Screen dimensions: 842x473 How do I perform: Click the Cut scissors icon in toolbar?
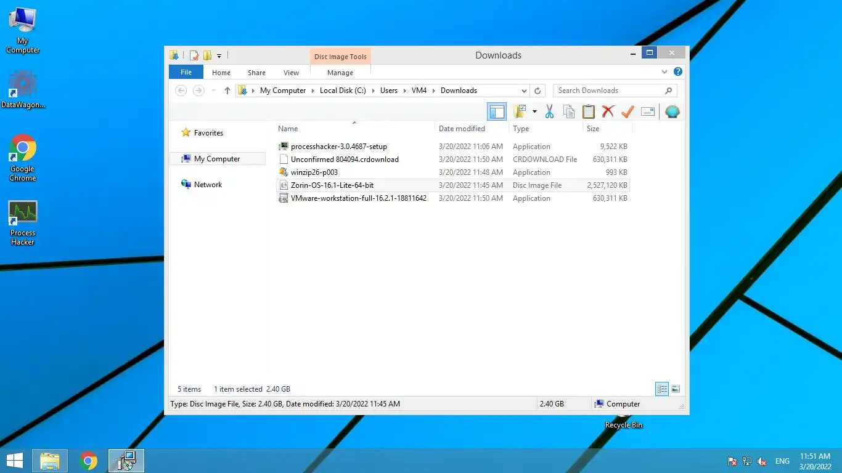[x=549, y=111]
